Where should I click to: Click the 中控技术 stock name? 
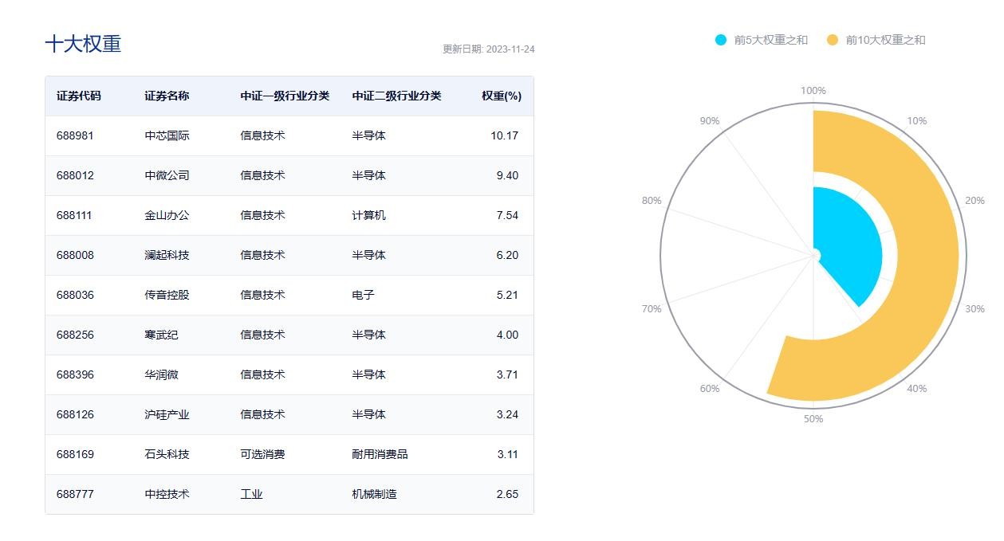pos(167,494)
